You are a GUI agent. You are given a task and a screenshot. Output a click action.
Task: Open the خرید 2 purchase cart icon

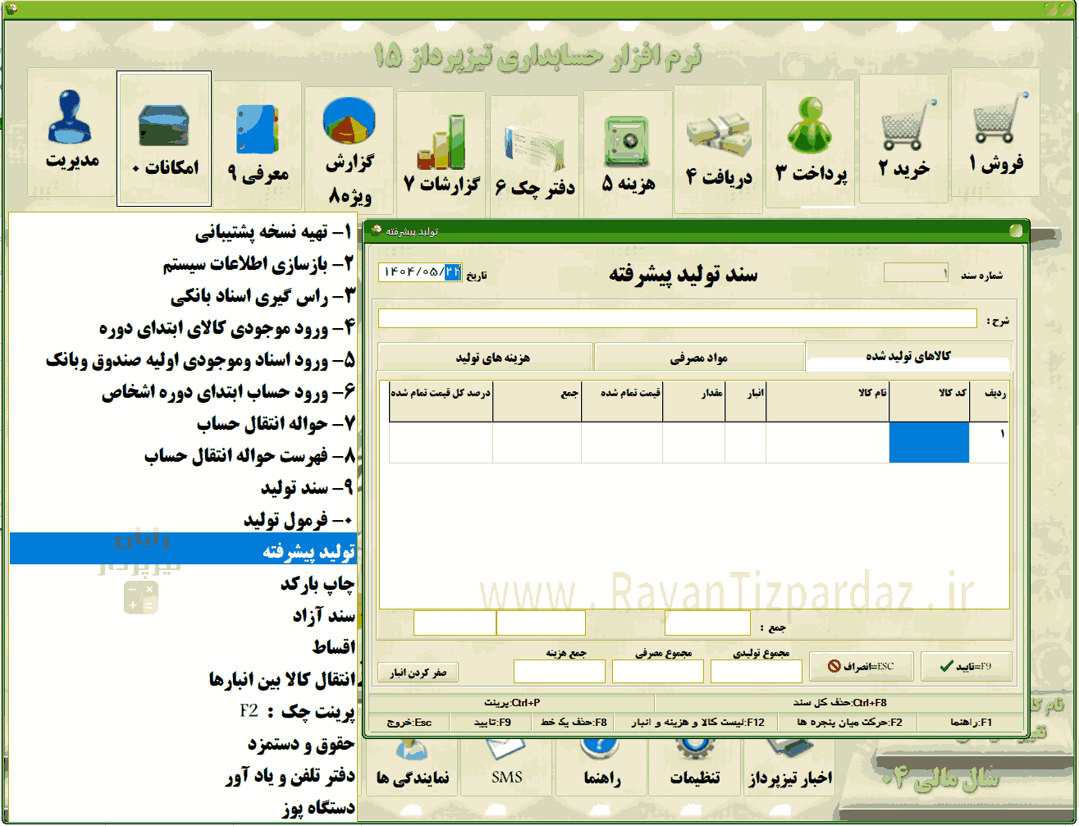(903, 138)
